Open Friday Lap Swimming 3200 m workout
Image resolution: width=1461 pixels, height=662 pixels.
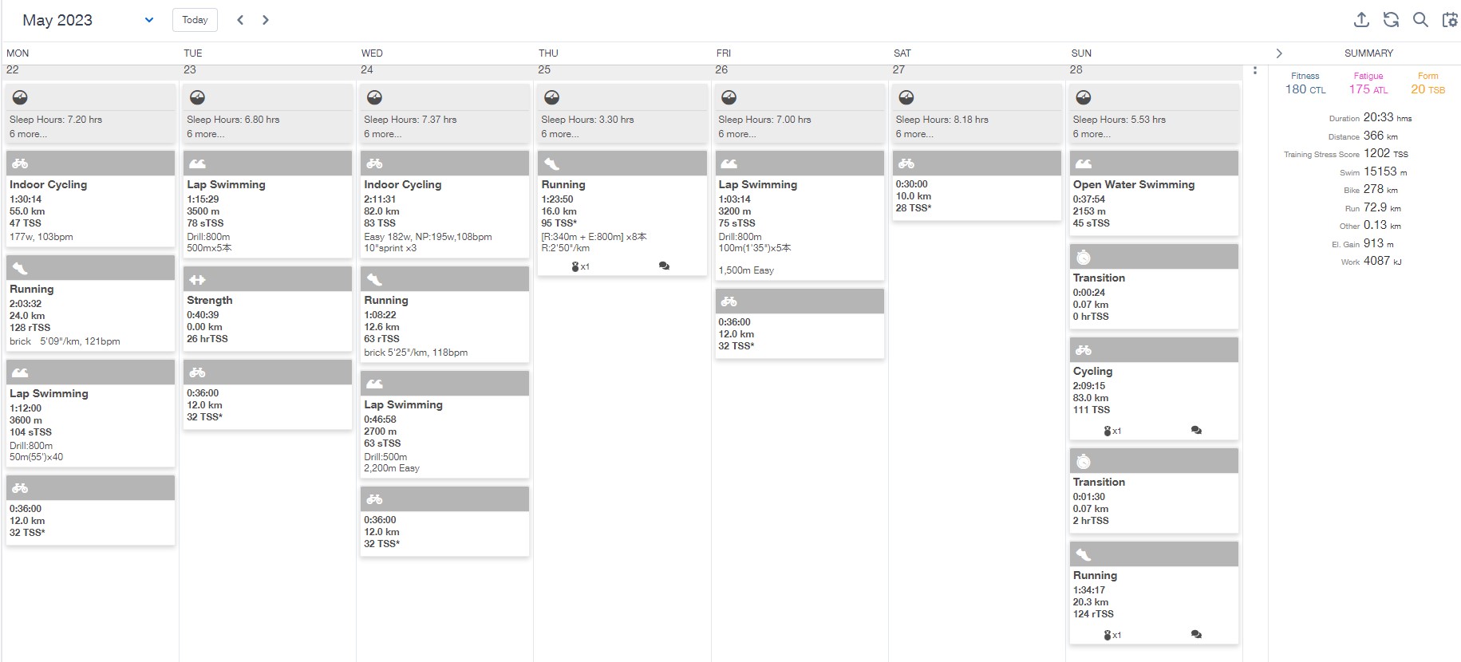[800, 215]
